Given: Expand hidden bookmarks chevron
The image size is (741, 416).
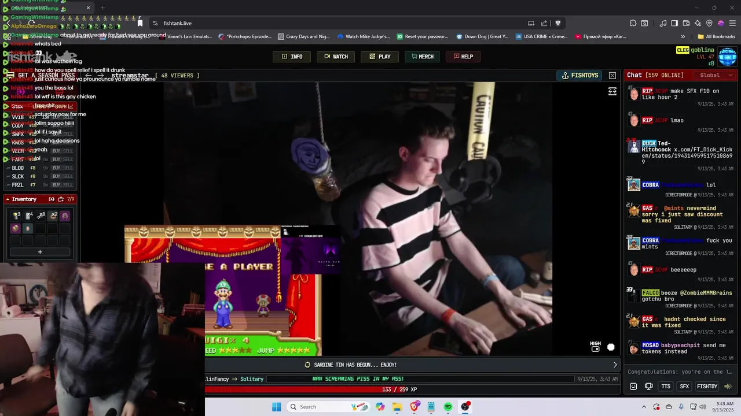Looking at the screenshot, I should pos(683,36).
